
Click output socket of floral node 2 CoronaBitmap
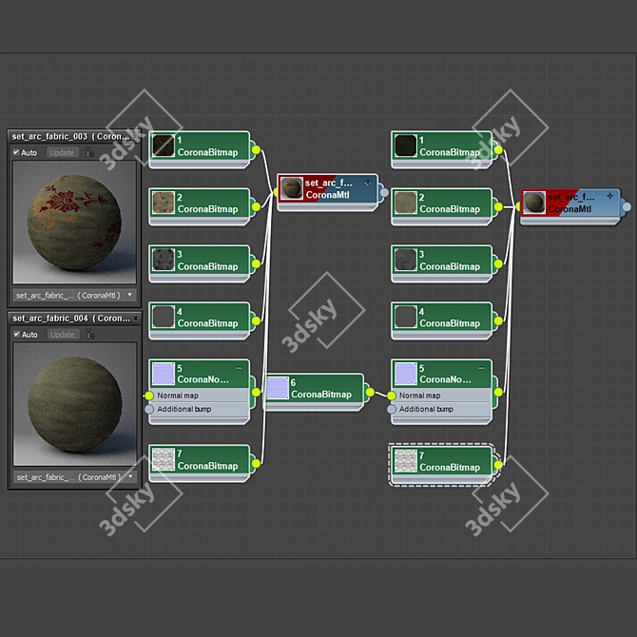[x=256, y=206]
